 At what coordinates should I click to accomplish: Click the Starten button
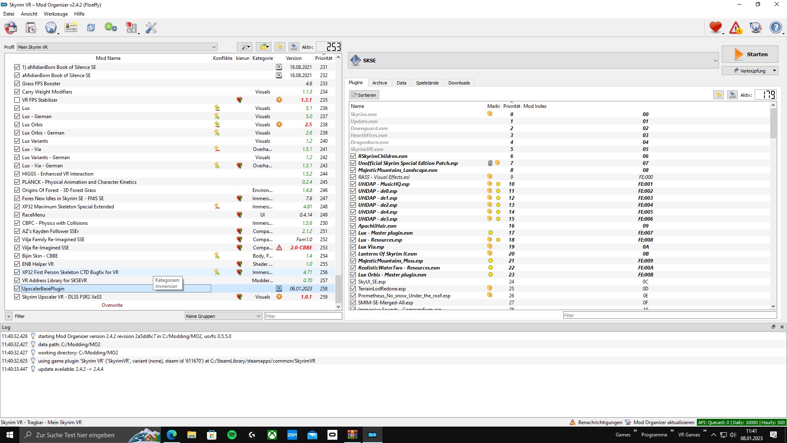(750, 54)
